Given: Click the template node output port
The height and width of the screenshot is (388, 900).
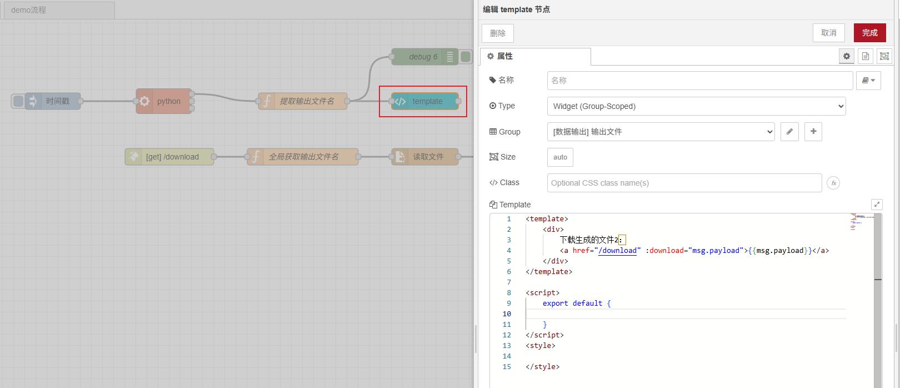Looking at the screenshot, I should [458, 101].
